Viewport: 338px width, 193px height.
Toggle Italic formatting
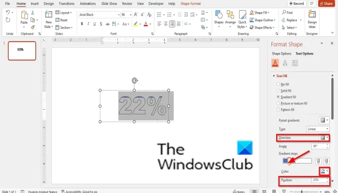[x=88, y=24]
